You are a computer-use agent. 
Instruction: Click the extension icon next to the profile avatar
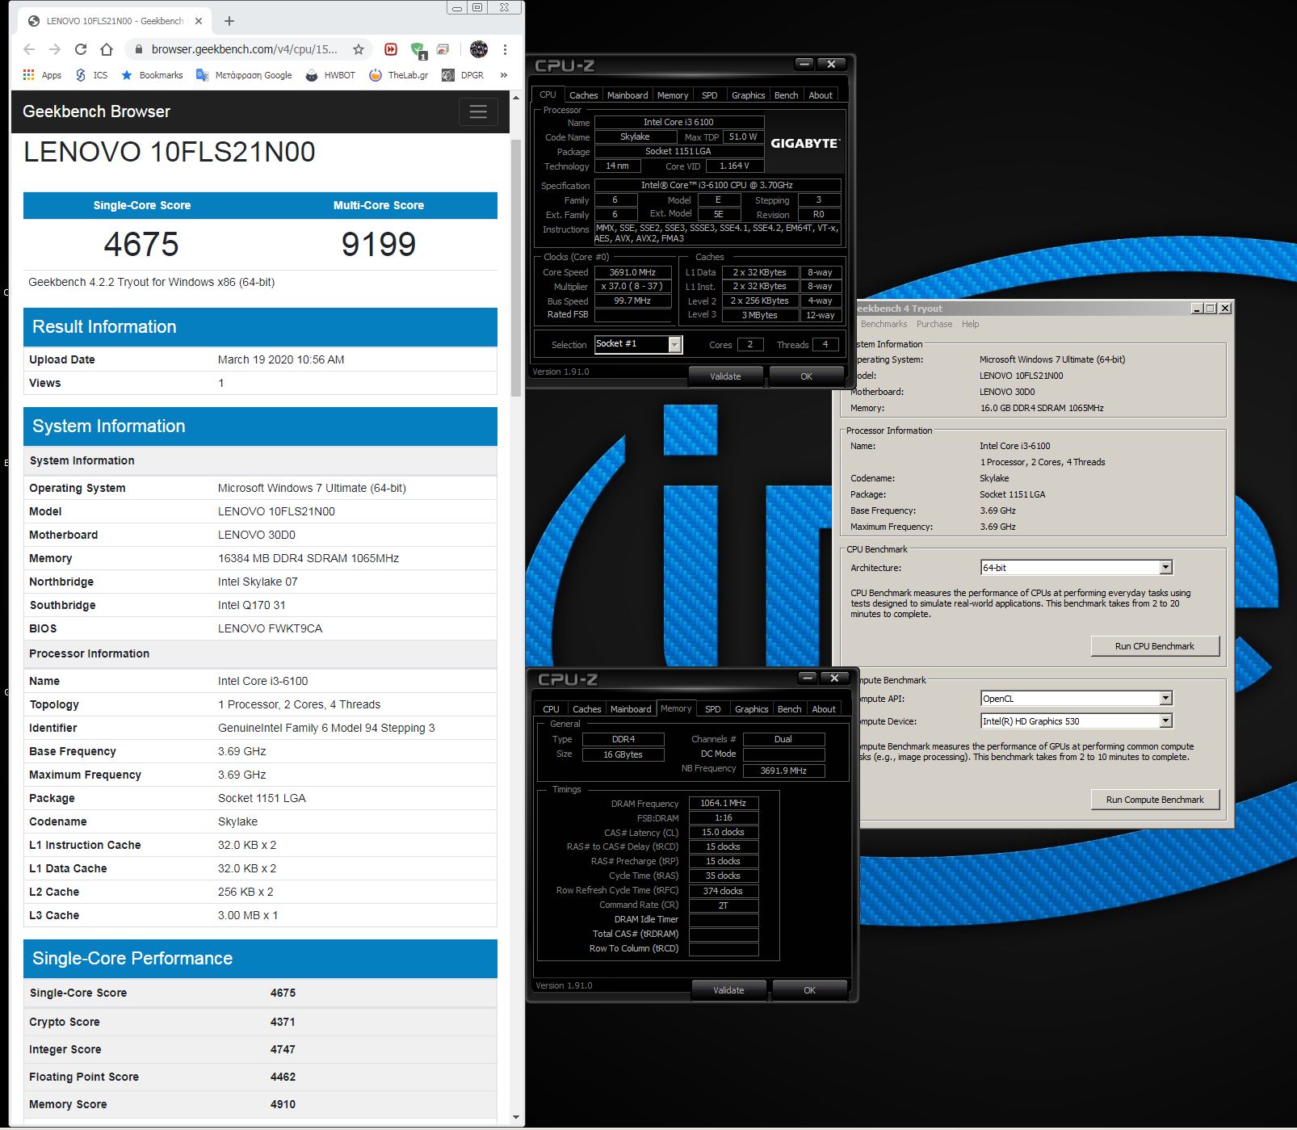(x=443, y=49)
